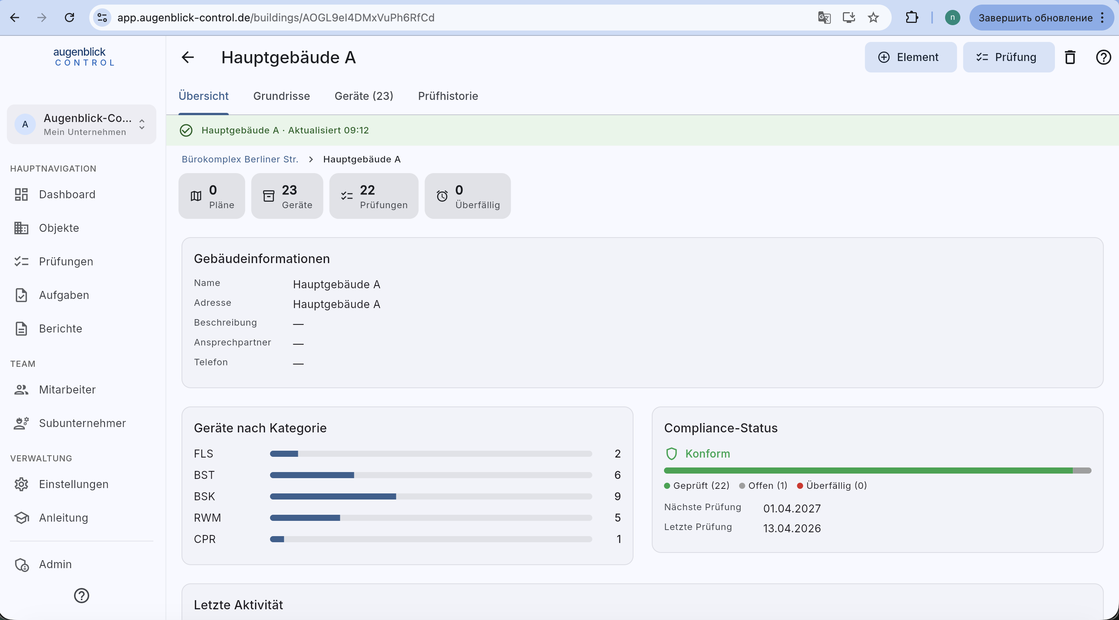Go back in browser history

pos(15,18)
